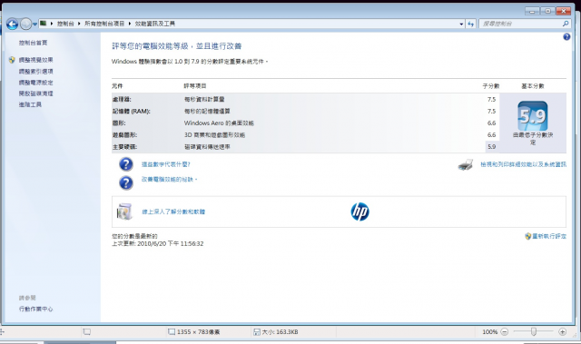The image size is (581, 344).
Task: Open the address bar history dropdown
Action: click(x=461, y=25)
